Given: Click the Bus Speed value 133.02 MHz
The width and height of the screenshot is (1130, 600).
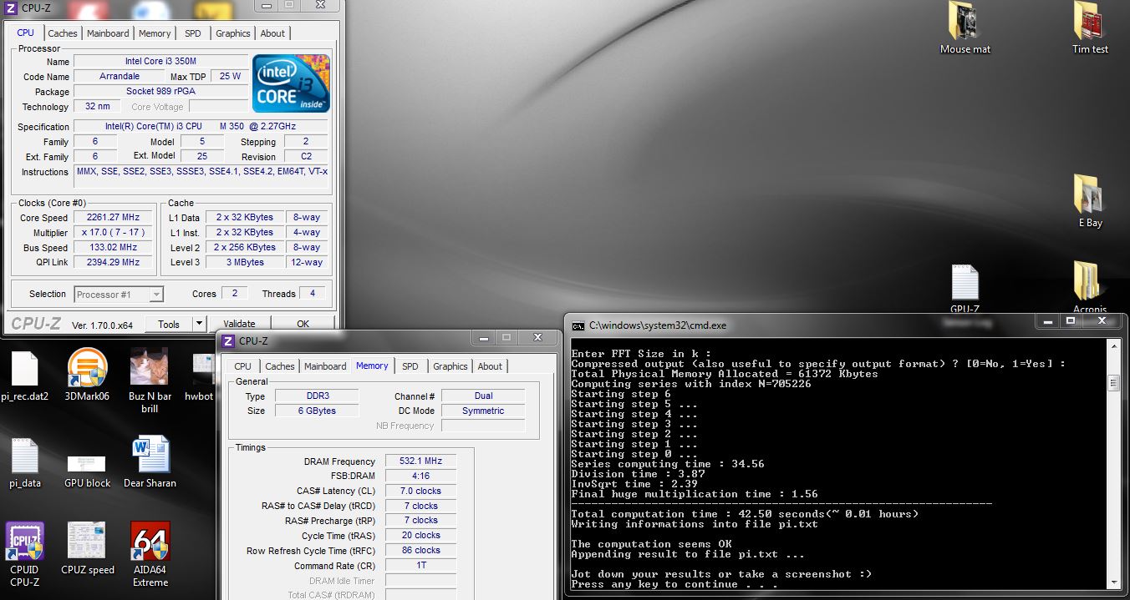Looking at the screenshot, I should 114,247.
